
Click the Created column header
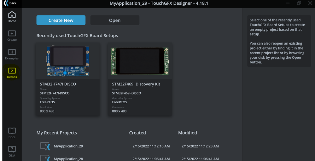coord(137,133)
